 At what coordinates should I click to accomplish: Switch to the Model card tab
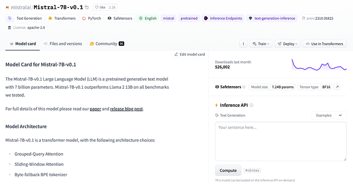pyautogui.click(x=23, y=44)
